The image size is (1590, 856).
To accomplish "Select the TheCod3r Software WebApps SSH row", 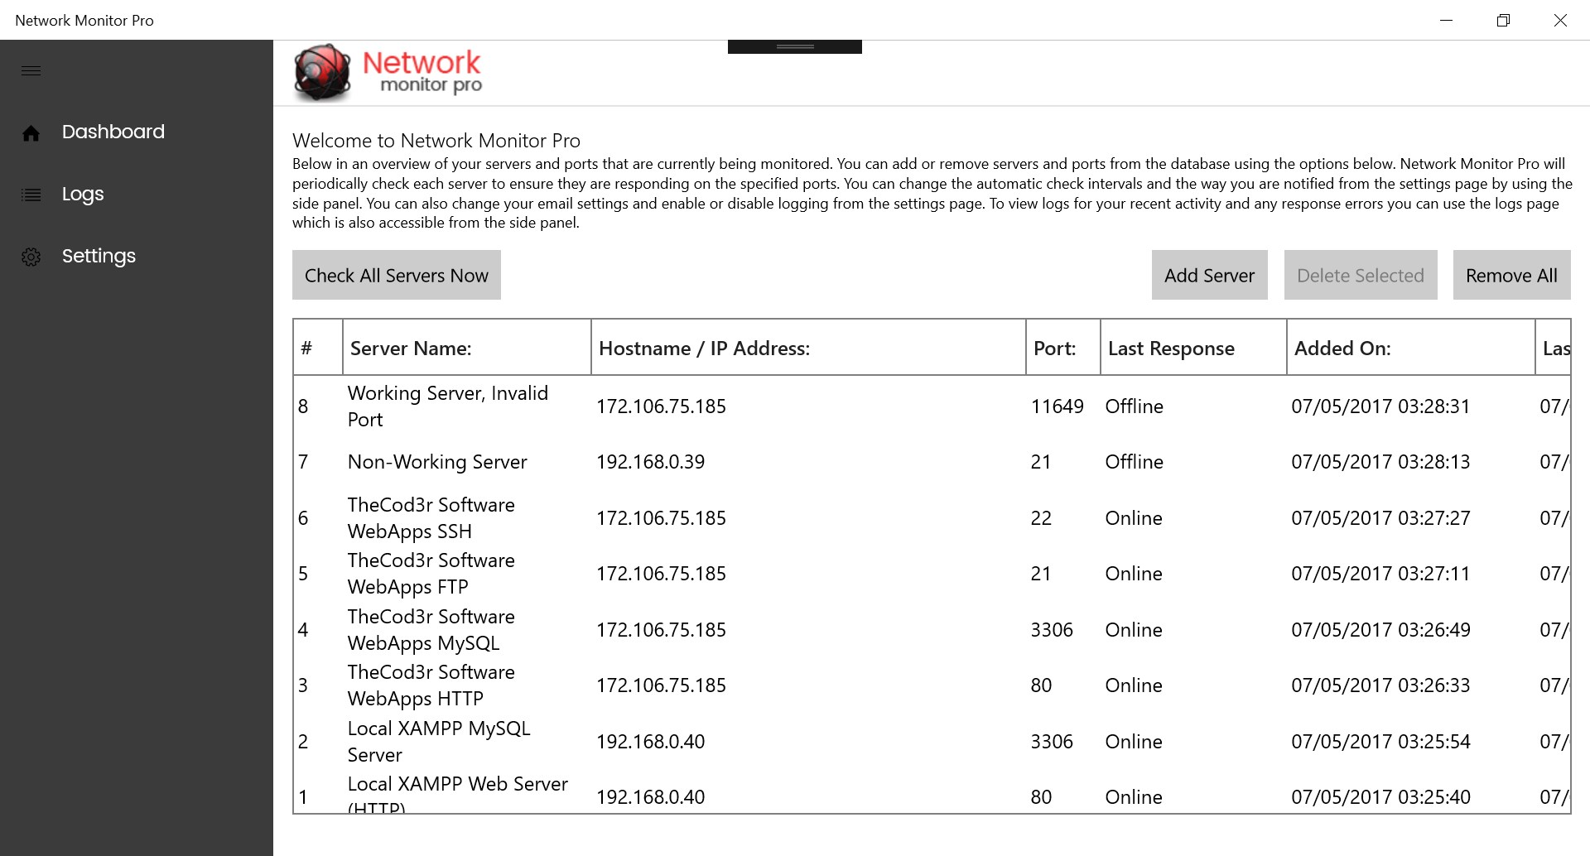I will click(932, 518).
